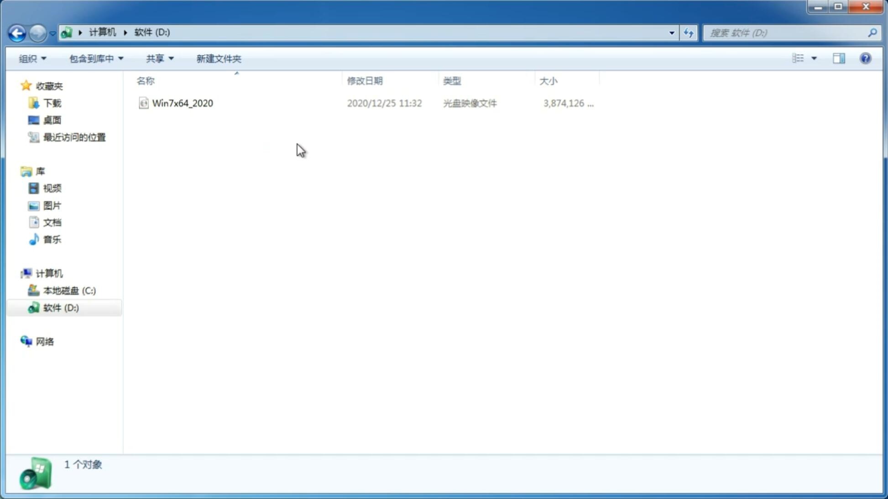Select 共享 (Share) menu item
This screenshot has width=888, height=499.
[159, 58]
